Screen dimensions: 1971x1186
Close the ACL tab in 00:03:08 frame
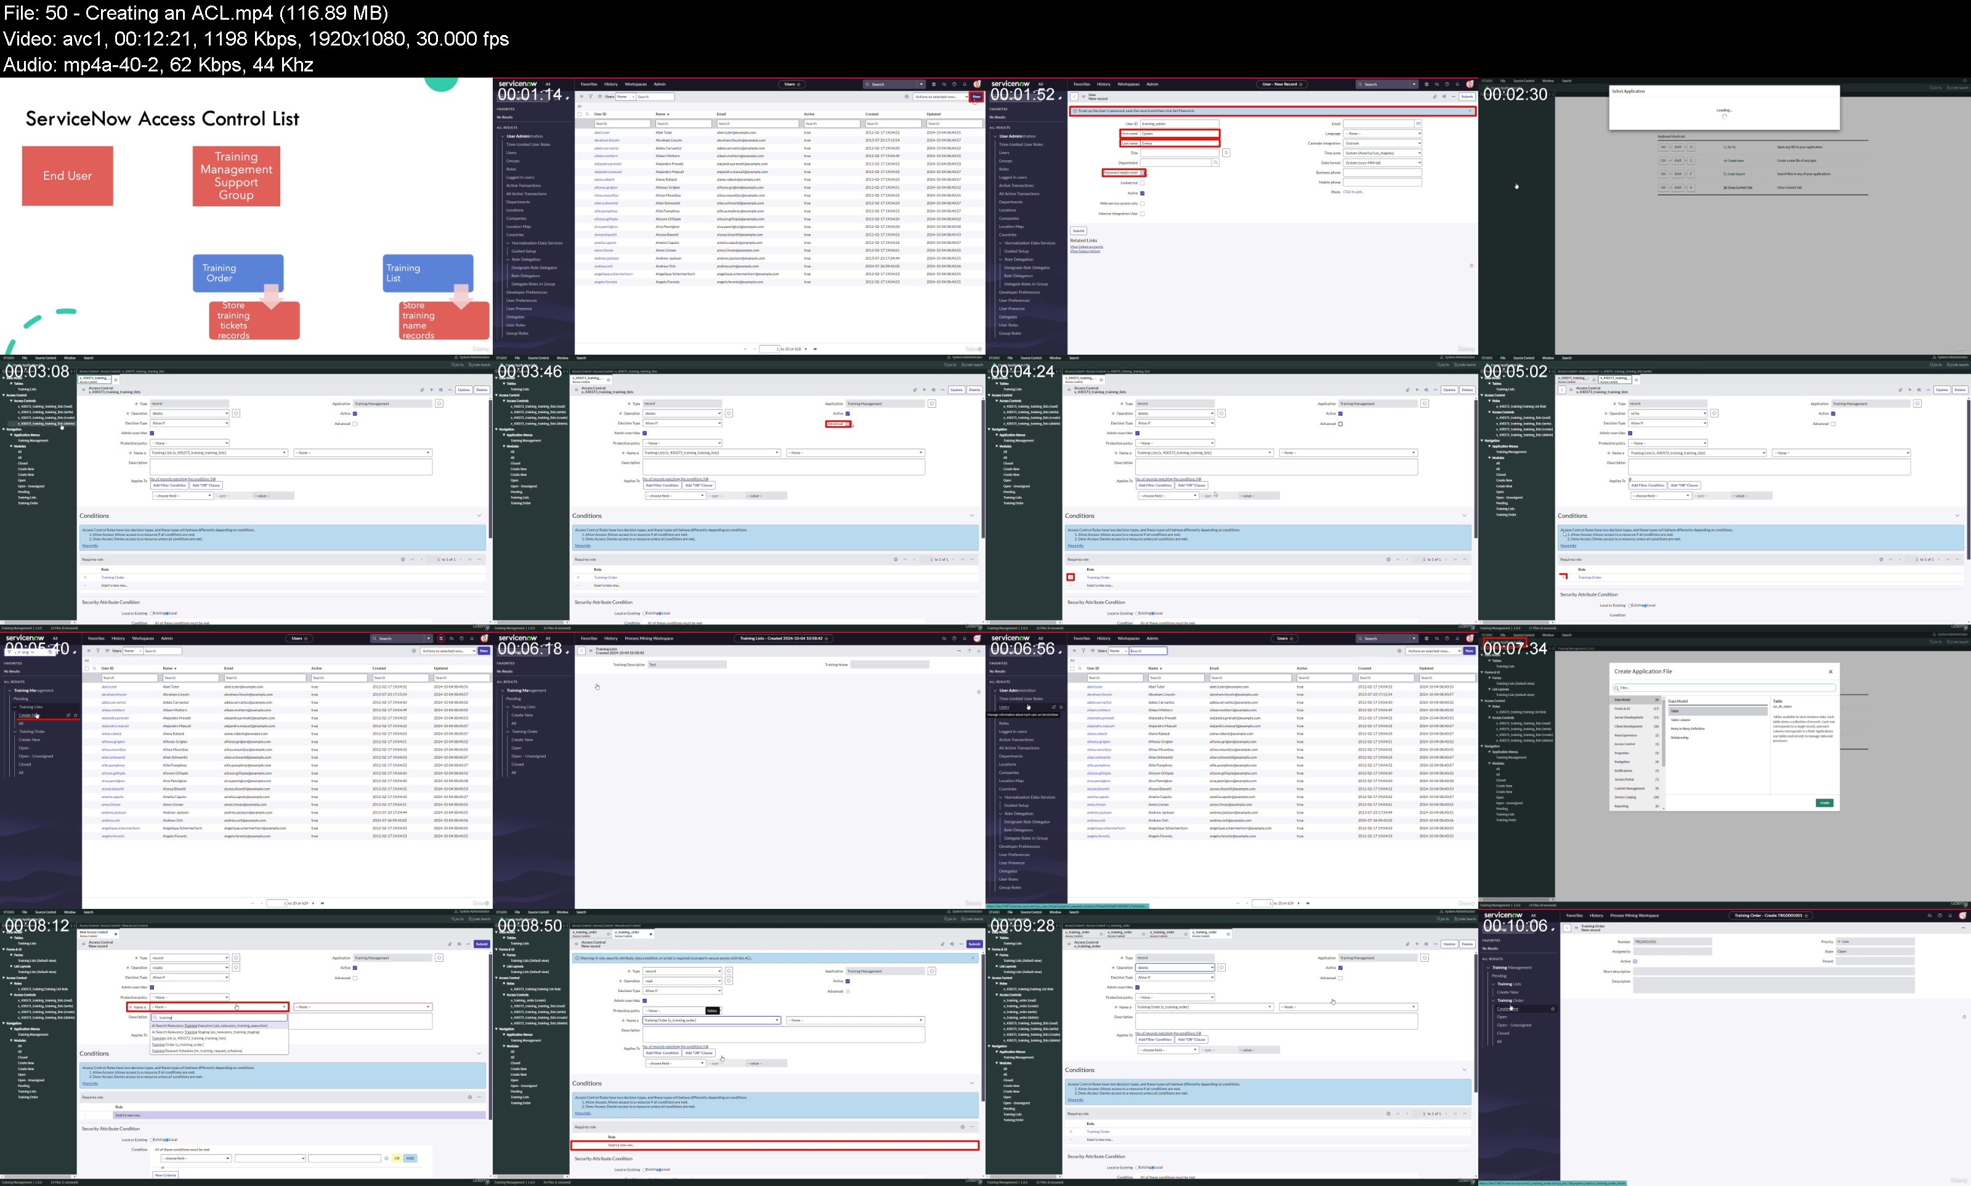[116, 379]
